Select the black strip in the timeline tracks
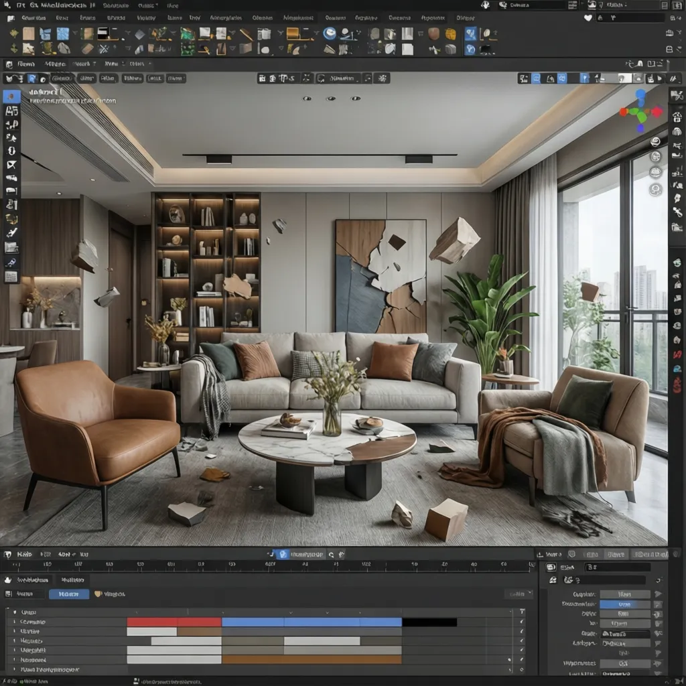The image size is (686, 686). (x=429, y=622)
